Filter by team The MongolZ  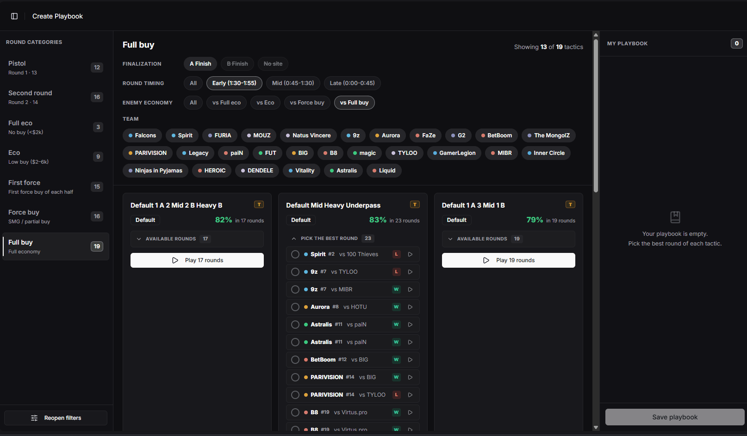[548, 135]
